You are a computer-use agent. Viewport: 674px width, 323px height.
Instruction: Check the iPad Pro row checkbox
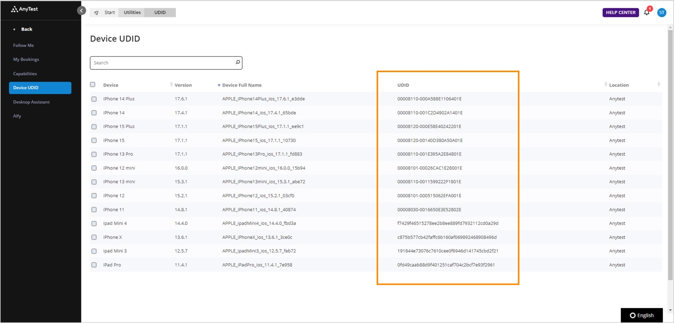tap(94, 265)
